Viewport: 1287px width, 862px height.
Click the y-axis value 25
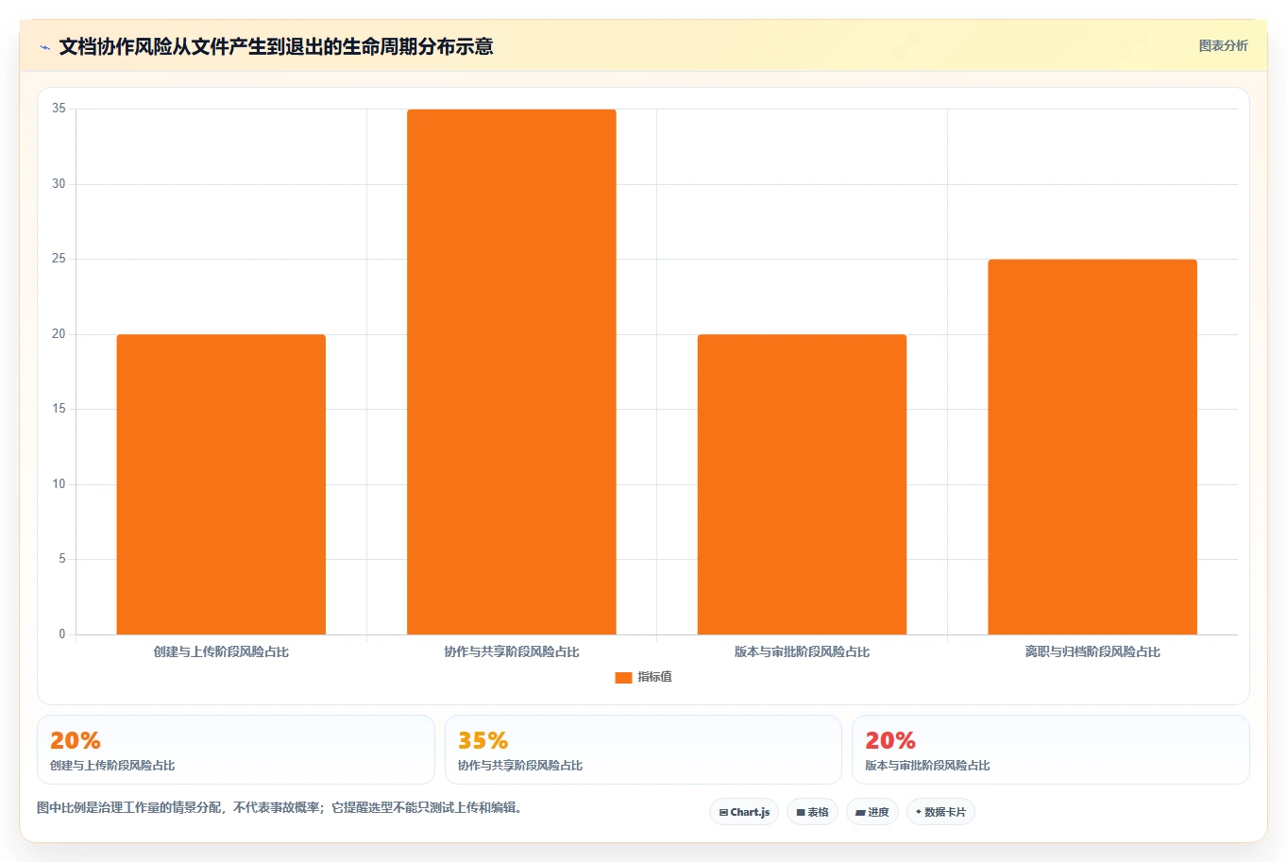coord(59,258)
